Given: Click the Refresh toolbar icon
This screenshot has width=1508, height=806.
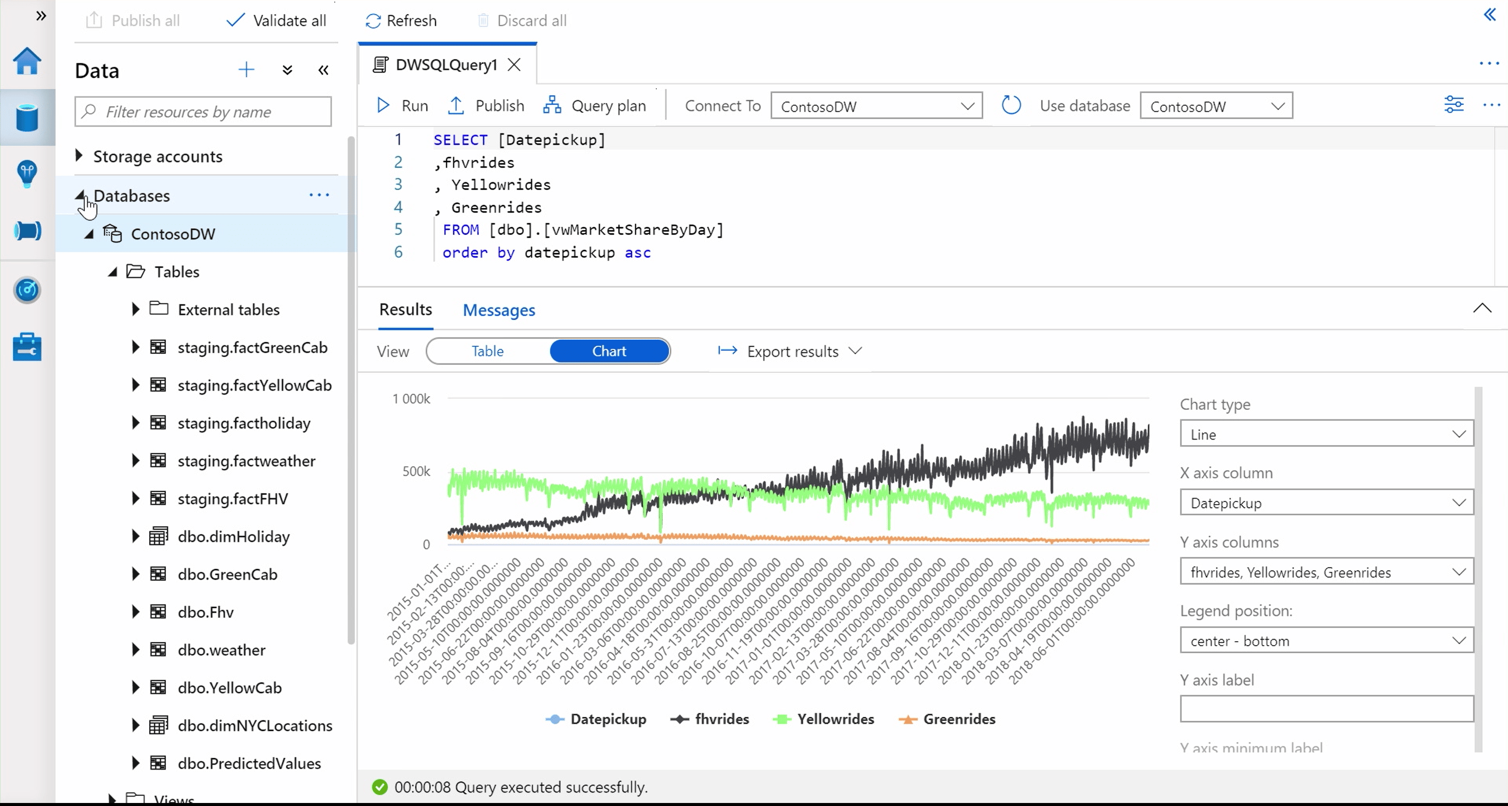Looking at the screenshot, I should [373, 21].
